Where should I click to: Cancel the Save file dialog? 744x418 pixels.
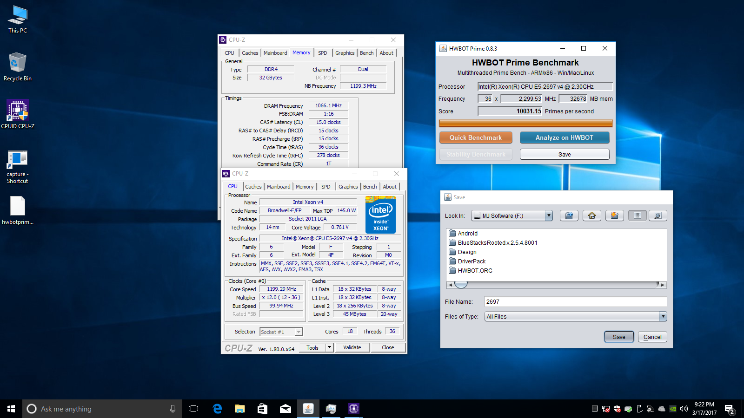click(x=652, y=337)
